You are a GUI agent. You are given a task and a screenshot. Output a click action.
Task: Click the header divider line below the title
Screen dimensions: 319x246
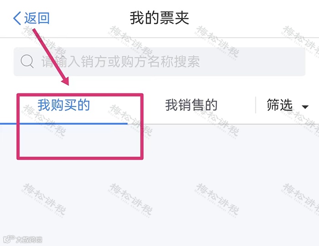159,38
